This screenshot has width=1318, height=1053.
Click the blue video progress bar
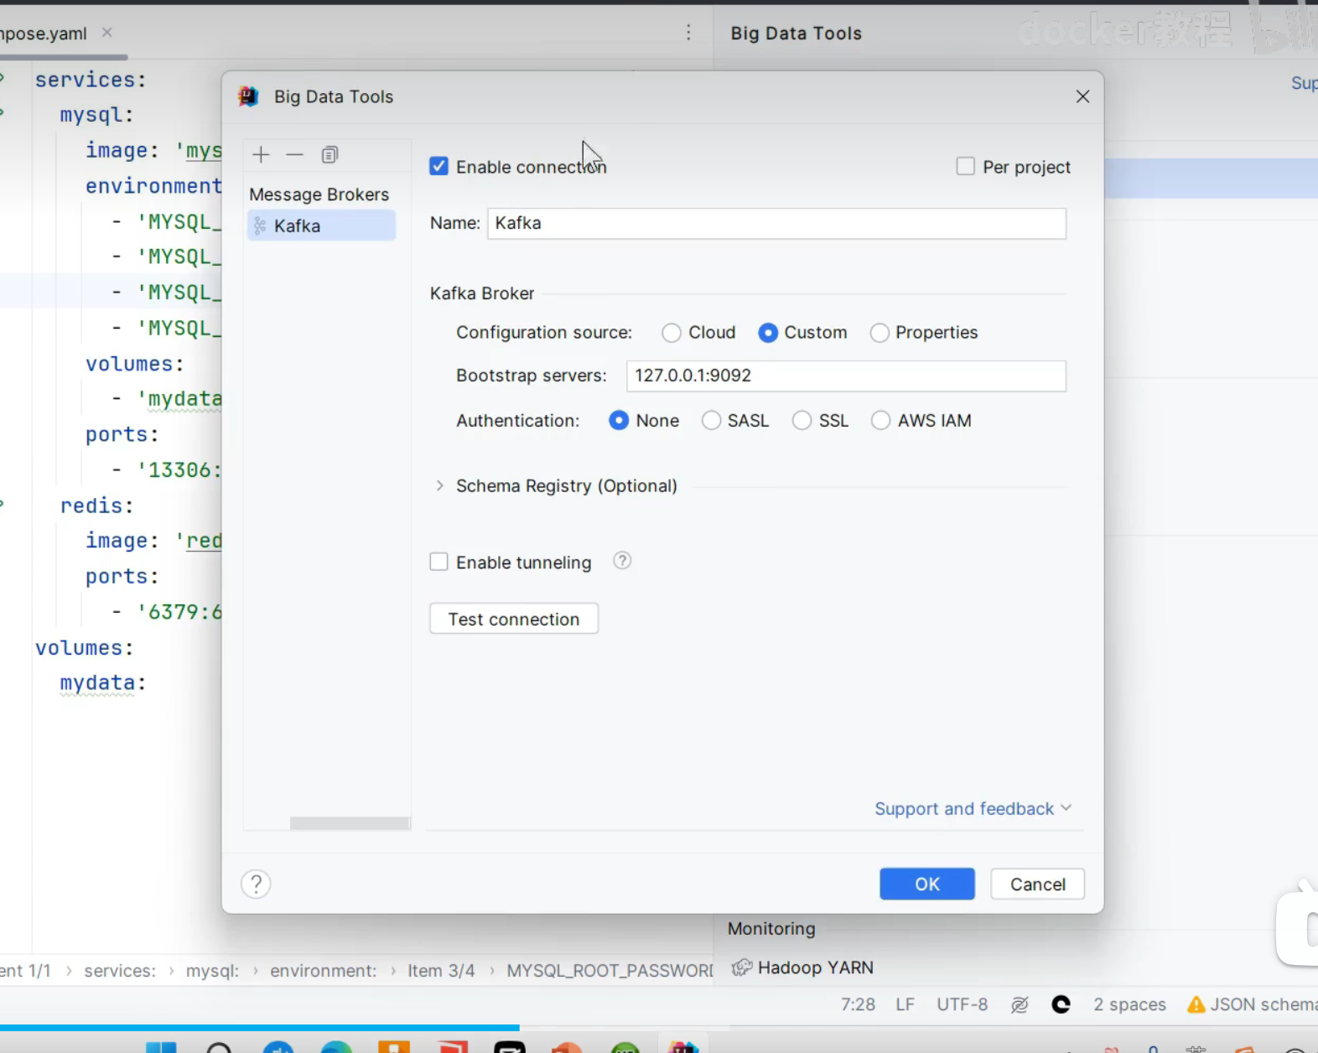260,1027
